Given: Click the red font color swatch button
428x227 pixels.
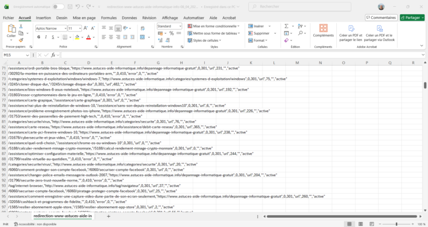Looking at the screenshot, I should pyautogui.click(x=88, y=37).
